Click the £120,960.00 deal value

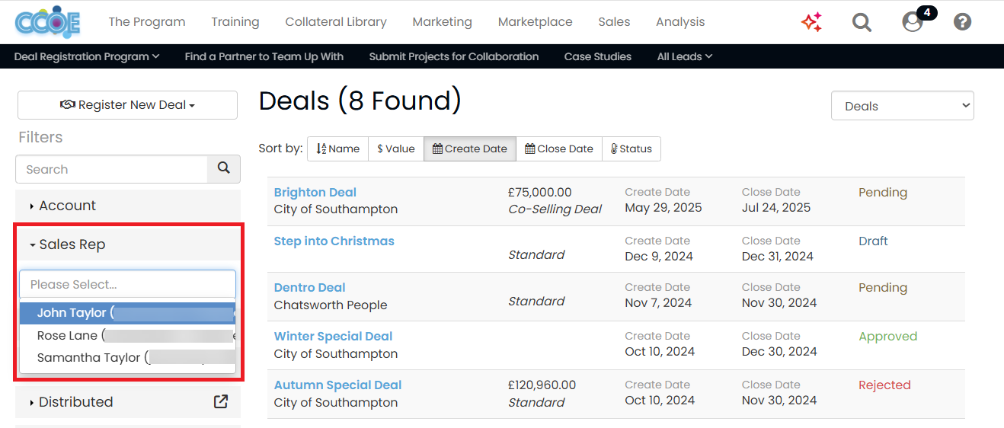tap(542, 385)
